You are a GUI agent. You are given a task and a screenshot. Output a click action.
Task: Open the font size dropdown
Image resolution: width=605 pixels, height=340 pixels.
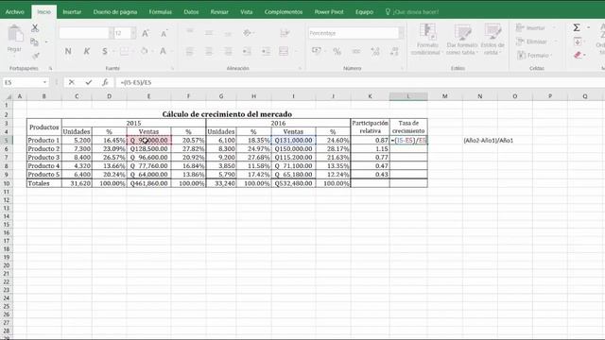(133, 34)
